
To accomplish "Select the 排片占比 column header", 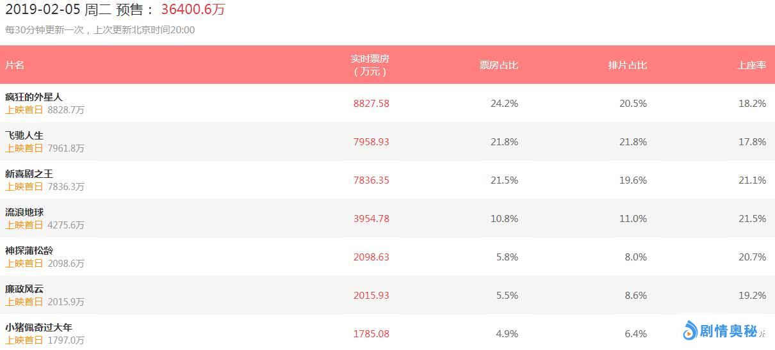I will 628,65.
